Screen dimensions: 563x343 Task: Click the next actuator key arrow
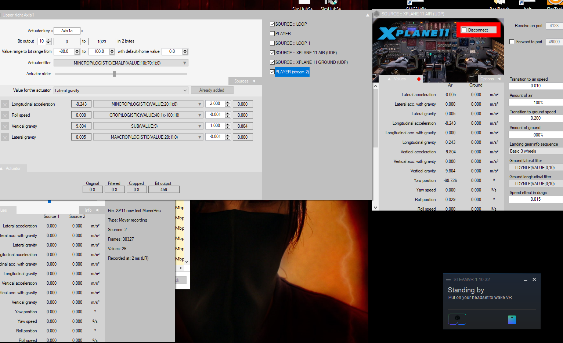82,31
